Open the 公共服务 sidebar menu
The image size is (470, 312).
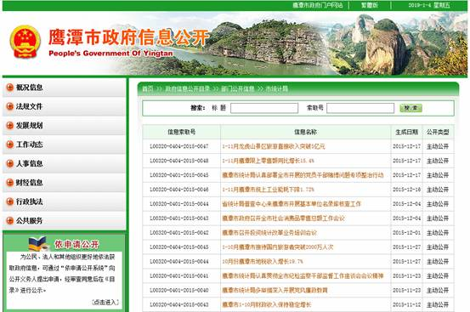tap(64, 221)
